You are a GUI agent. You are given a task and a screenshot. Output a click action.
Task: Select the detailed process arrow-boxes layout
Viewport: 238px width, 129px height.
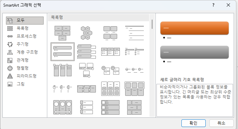tap(86, 89)
